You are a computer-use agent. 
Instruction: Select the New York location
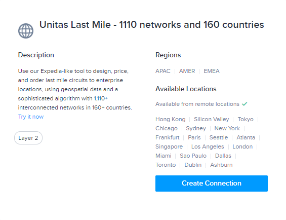[x=227, y=128]
